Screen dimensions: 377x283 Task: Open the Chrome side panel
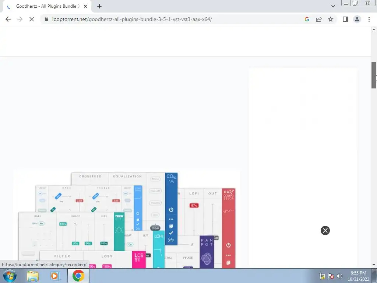tap(345, 19)
